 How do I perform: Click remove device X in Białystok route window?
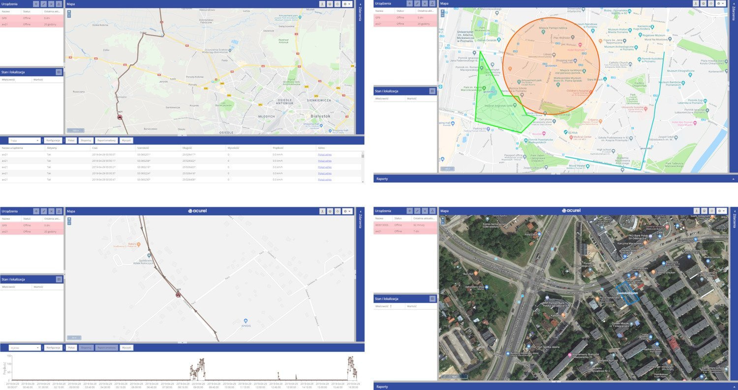coord(51,3)
